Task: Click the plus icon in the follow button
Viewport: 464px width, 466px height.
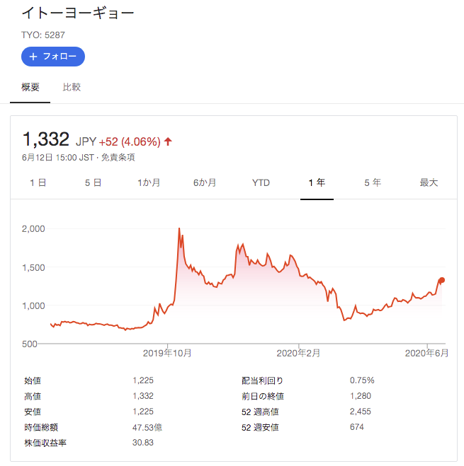Action: (33, 57)
